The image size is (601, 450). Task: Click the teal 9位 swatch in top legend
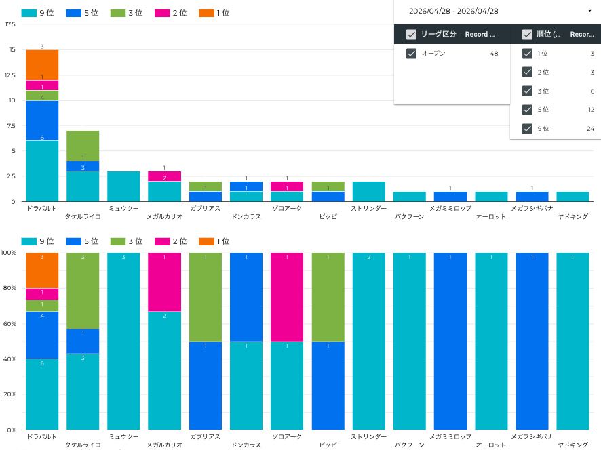click(28, 13)
